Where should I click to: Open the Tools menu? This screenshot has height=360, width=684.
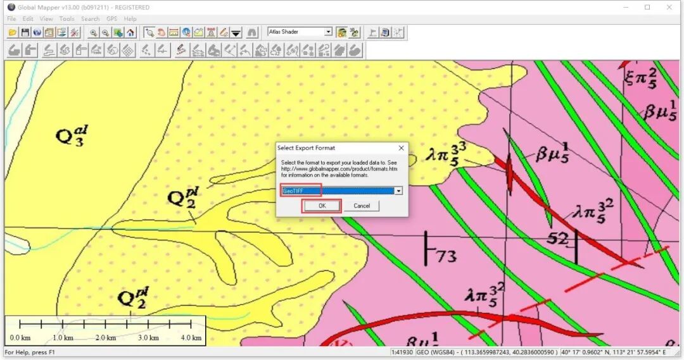66,19
